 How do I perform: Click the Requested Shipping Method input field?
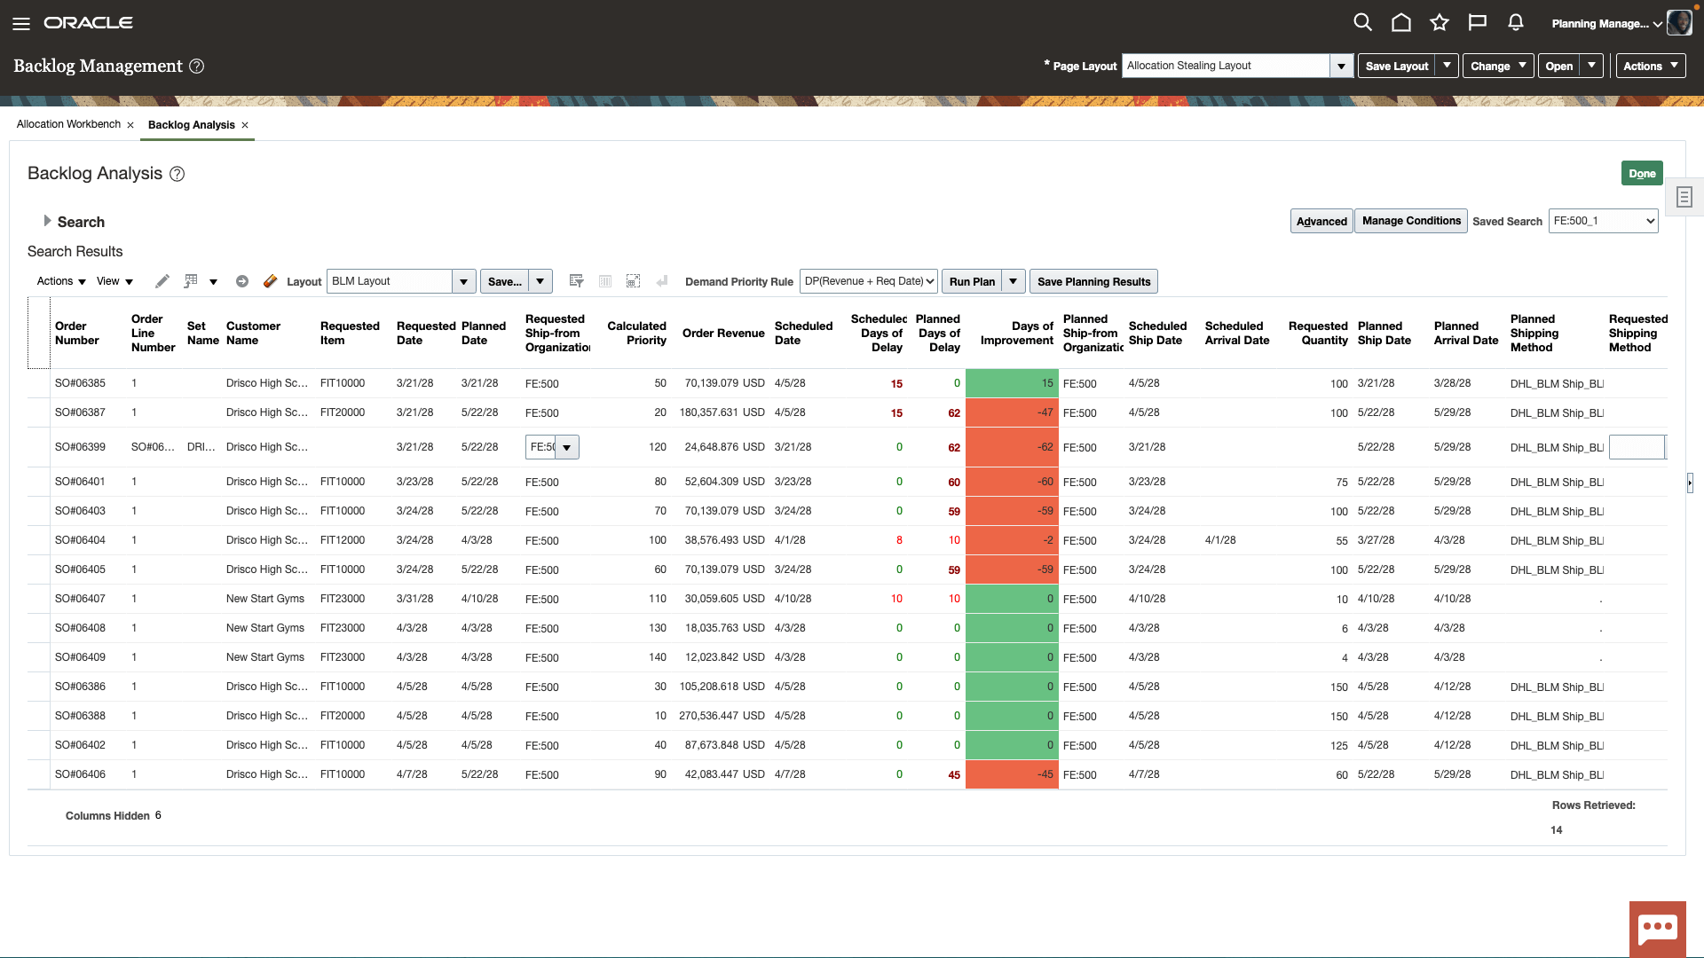(x=1636, y=447)
